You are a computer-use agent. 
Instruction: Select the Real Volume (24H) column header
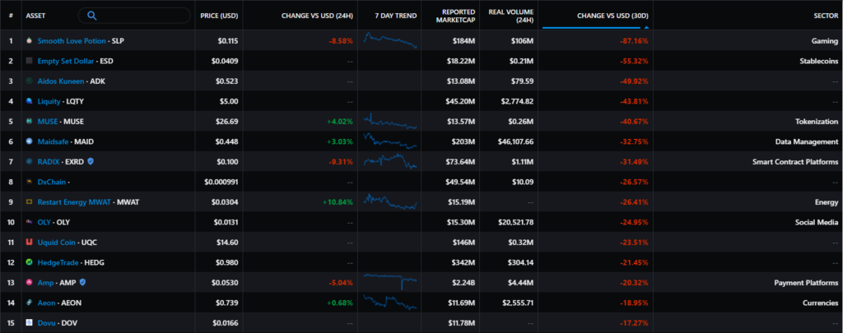pyautogui.click(x=510, y=16)
